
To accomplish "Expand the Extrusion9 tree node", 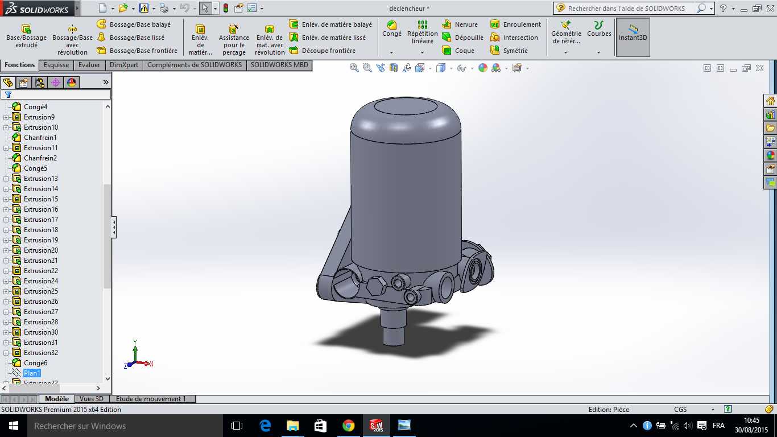I will [6, 117].
